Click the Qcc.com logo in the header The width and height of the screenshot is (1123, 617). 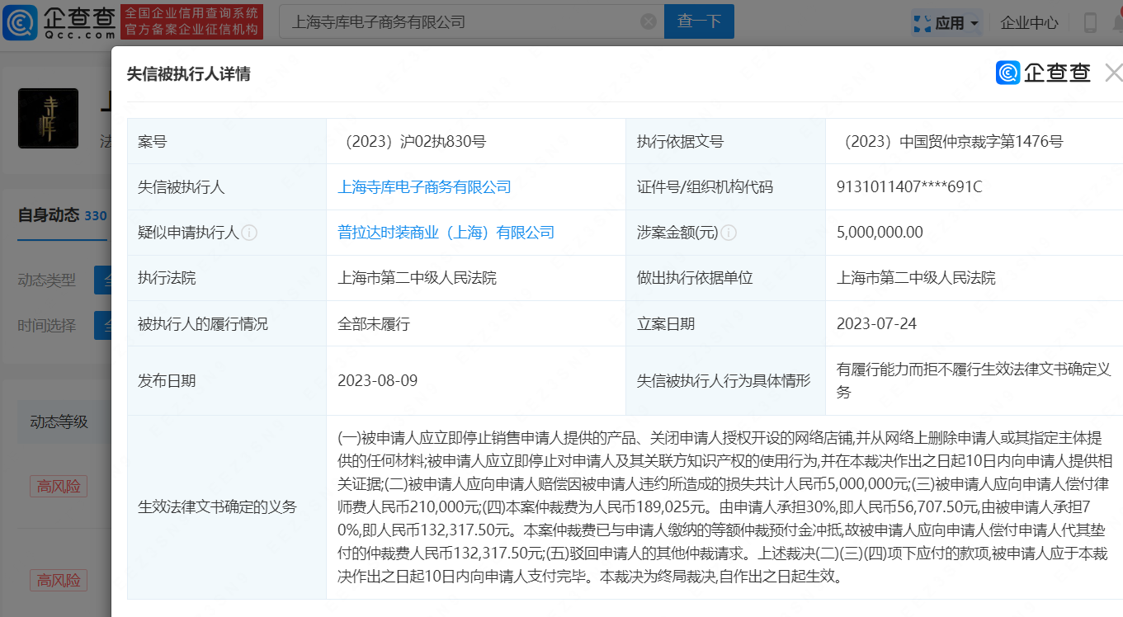click(x=59, y=22)
